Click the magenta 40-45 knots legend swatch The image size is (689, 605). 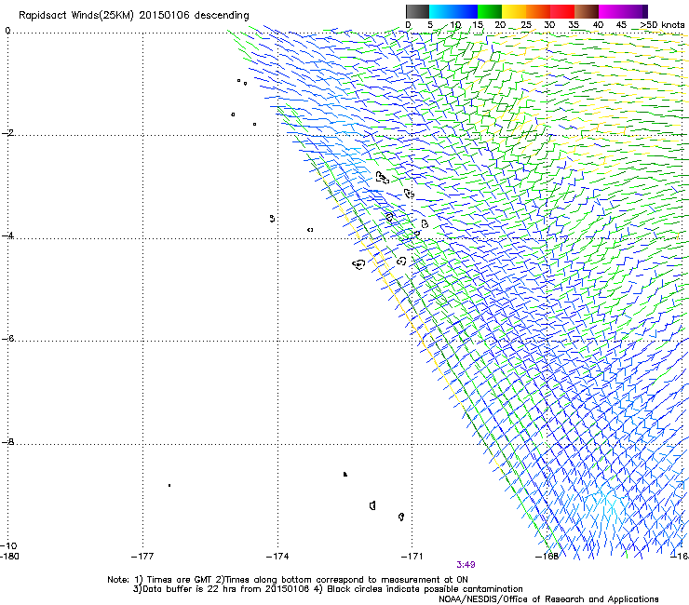pos(611,11)
